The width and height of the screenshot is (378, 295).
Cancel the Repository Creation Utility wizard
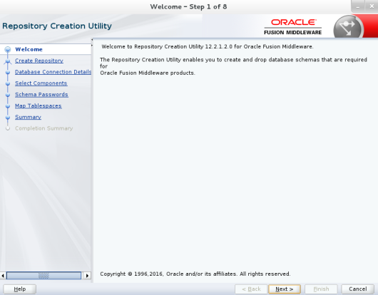[x=358, y=289]
